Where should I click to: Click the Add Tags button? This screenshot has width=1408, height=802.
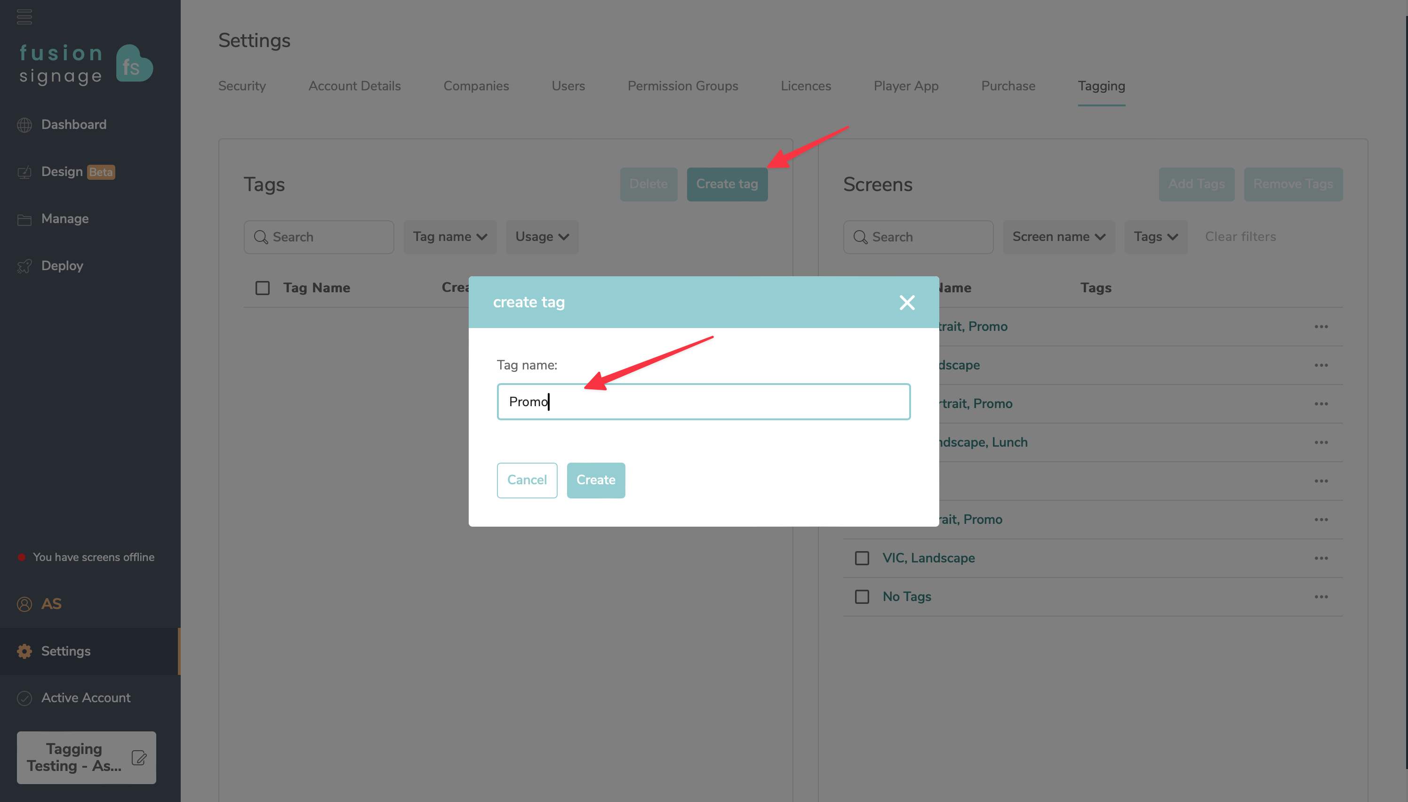coord(1197,184)
